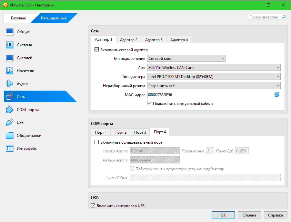Click the COM-порты connector icon

pyautogui.click(x=10, y=110)
